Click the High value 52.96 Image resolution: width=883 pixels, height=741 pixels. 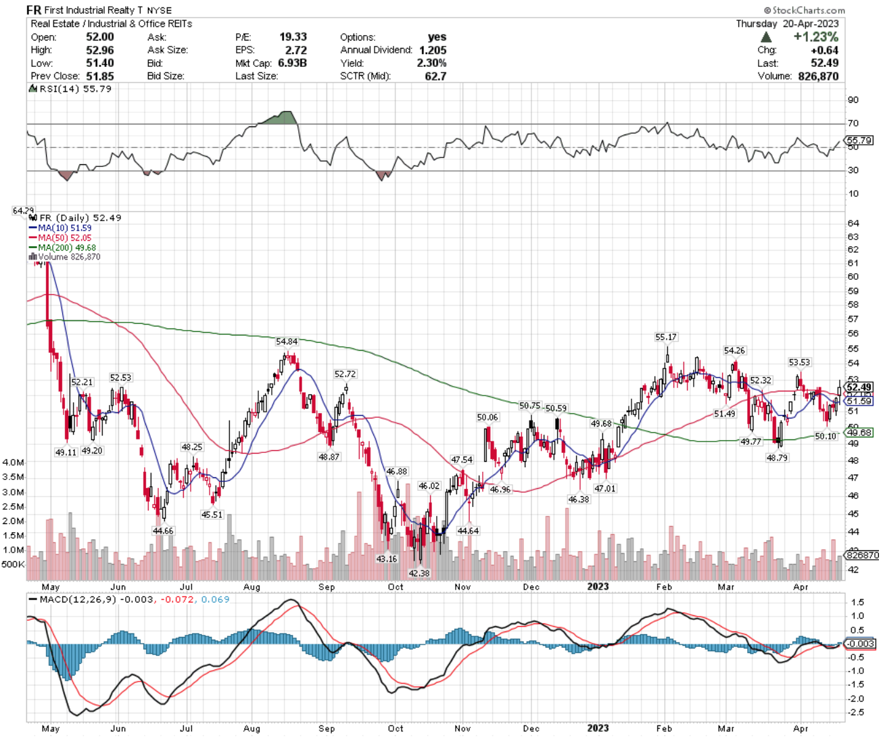click(x=100, y=50)
